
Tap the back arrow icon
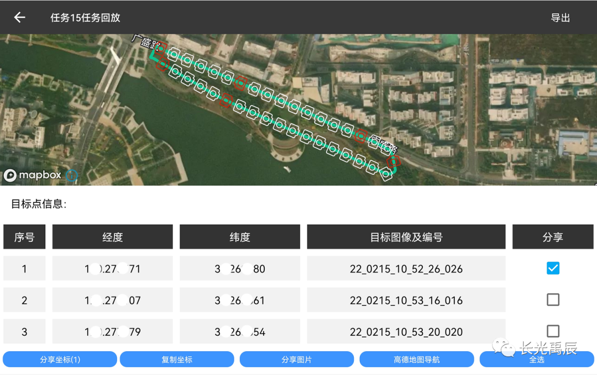[20, 18]
